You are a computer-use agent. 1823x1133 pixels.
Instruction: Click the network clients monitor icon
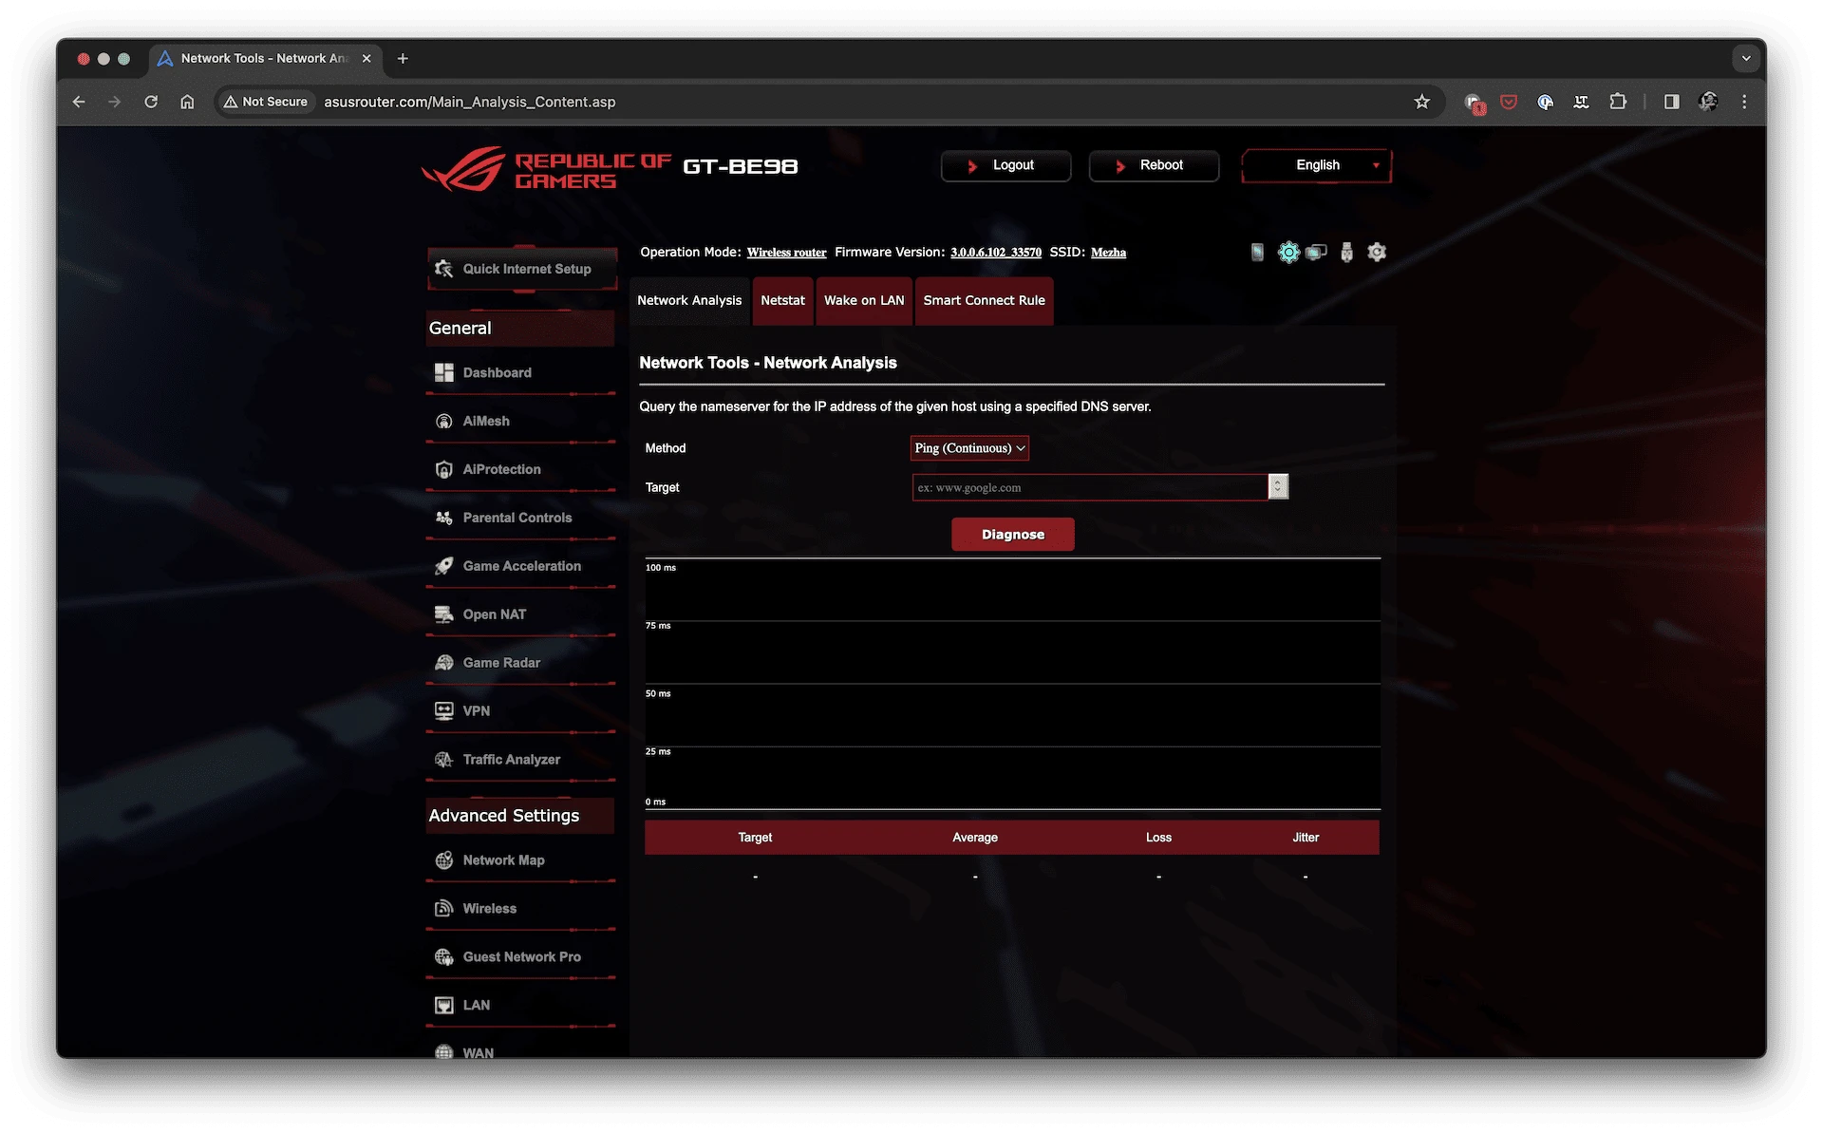[1316, 252]
